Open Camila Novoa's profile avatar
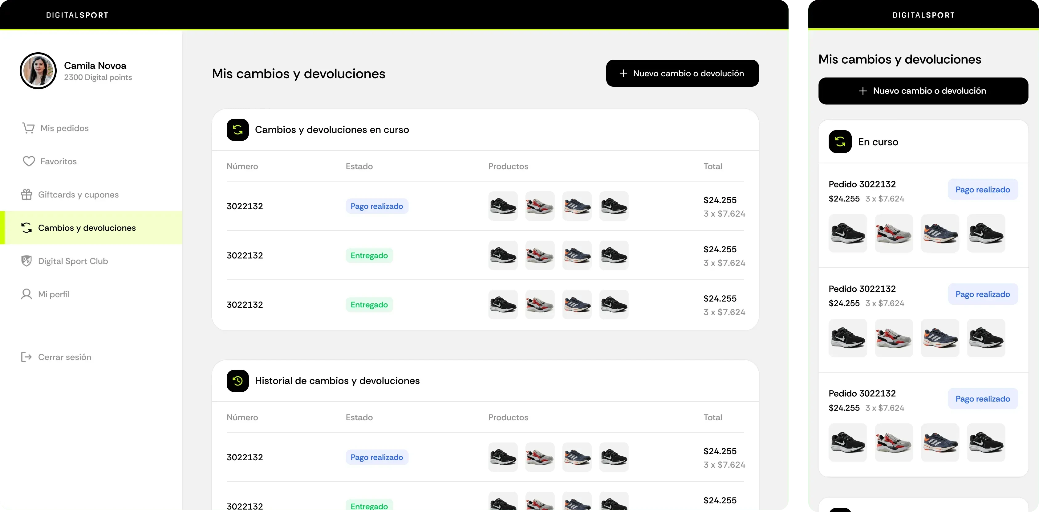The width and height of the screenshot is (1039, 512). tap(38, 71)
